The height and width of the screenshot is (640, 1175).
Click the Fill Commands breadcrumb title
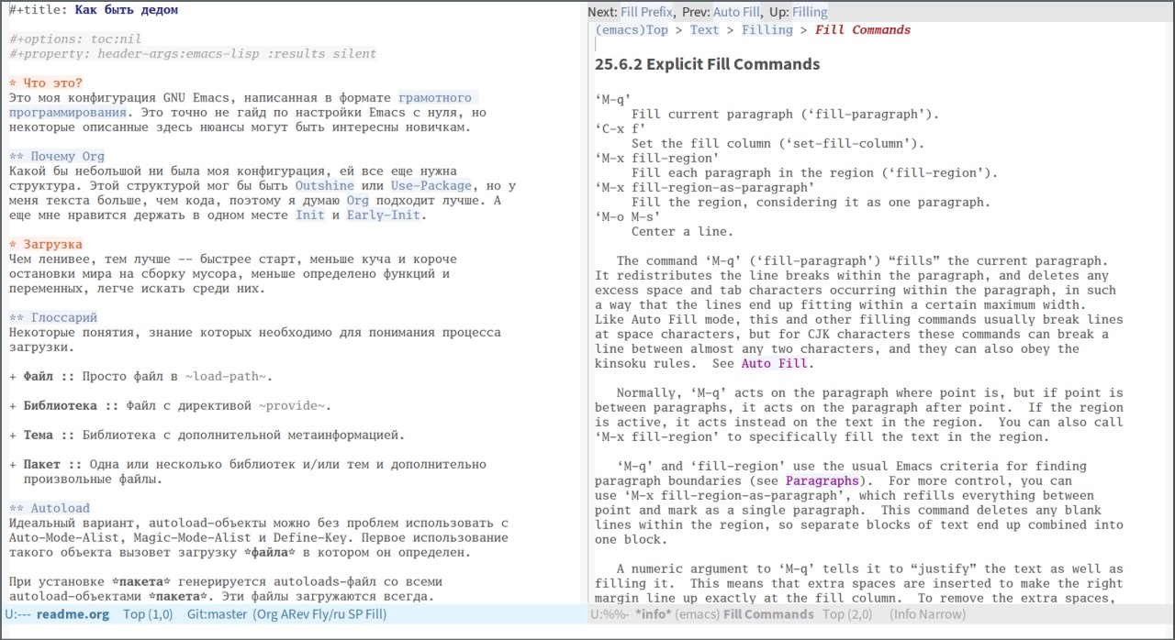point(863,30)
